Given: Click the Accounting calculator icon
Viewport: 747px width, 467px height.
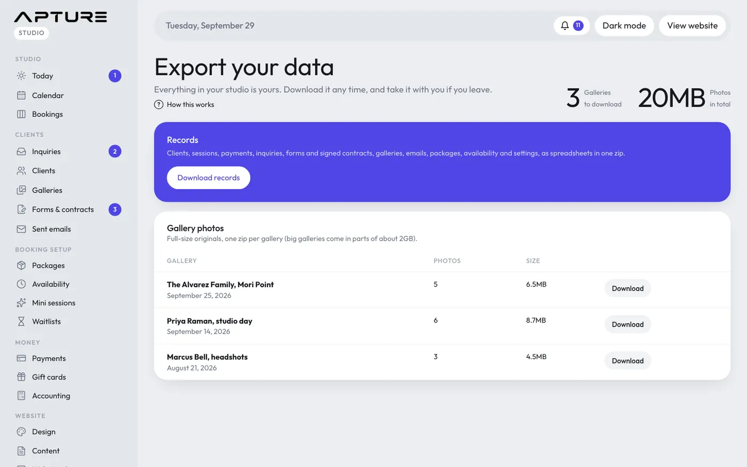Looking at the screenshot, I should 21,395.
